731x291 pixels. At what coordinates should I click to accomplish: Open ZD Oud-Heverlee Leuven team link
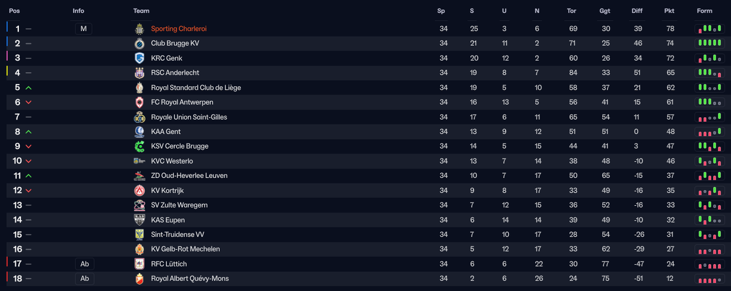(189, 176)
